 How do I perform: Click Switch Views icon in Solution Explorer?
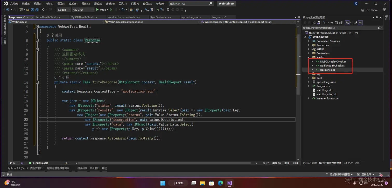click(319, 23)
